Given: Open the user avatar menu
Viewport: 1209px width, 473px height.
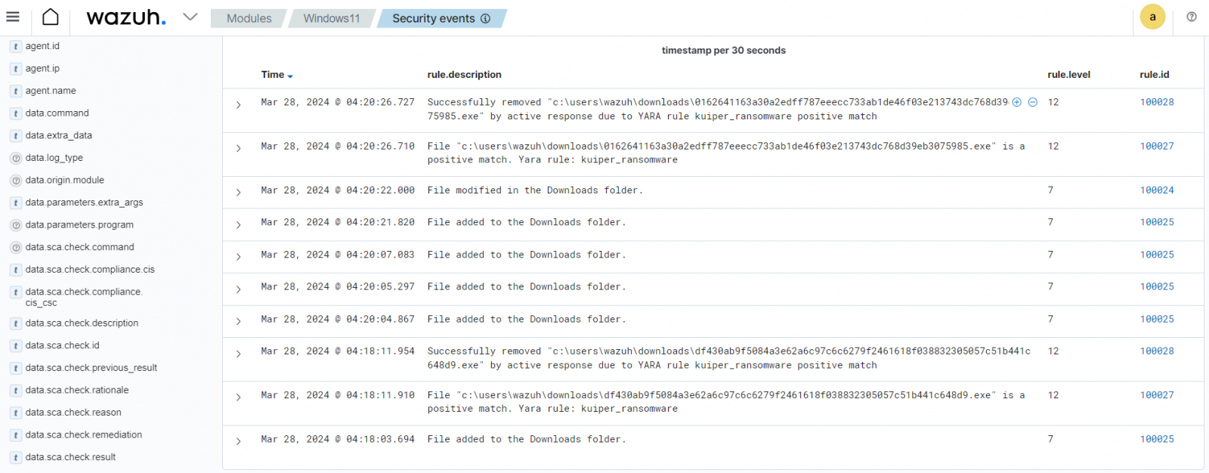Looking at the screenshot, I should tap(1152, 17).
